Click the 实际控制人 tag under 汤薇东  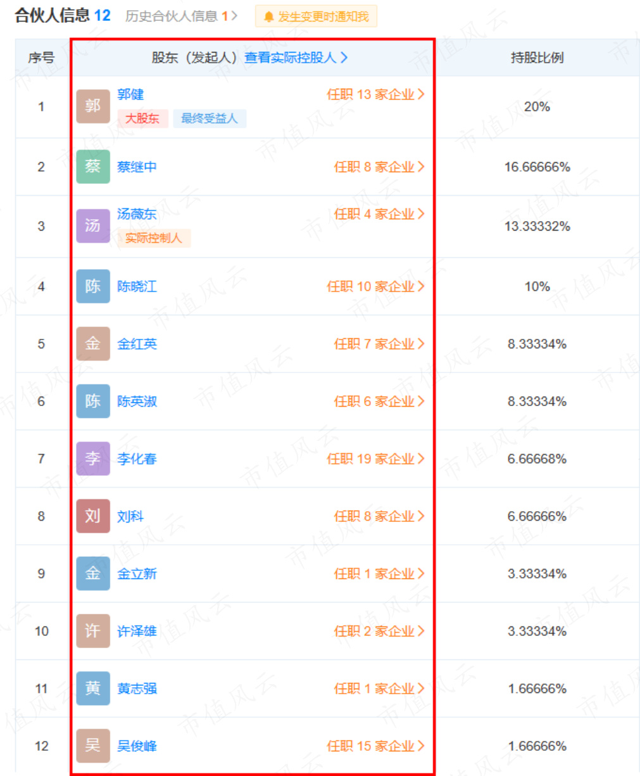point(153,238)
